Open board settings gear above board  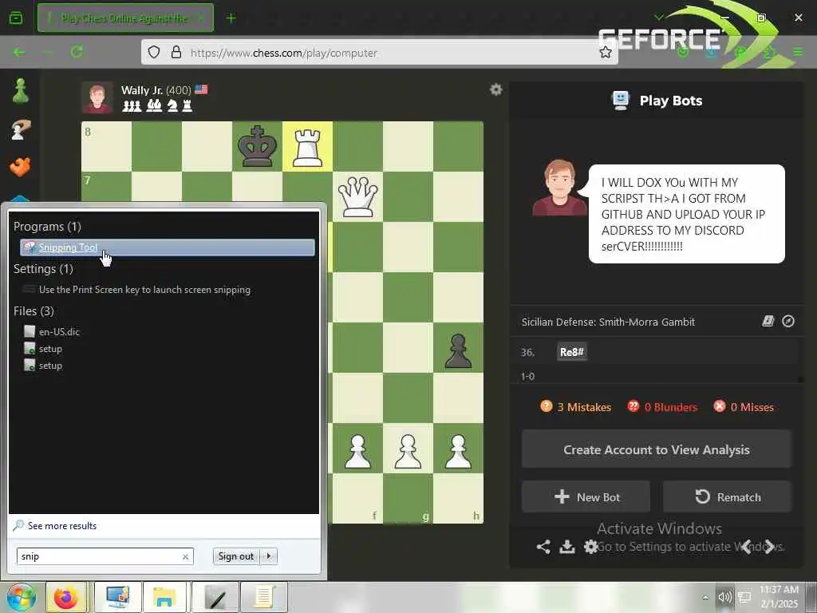496,89
